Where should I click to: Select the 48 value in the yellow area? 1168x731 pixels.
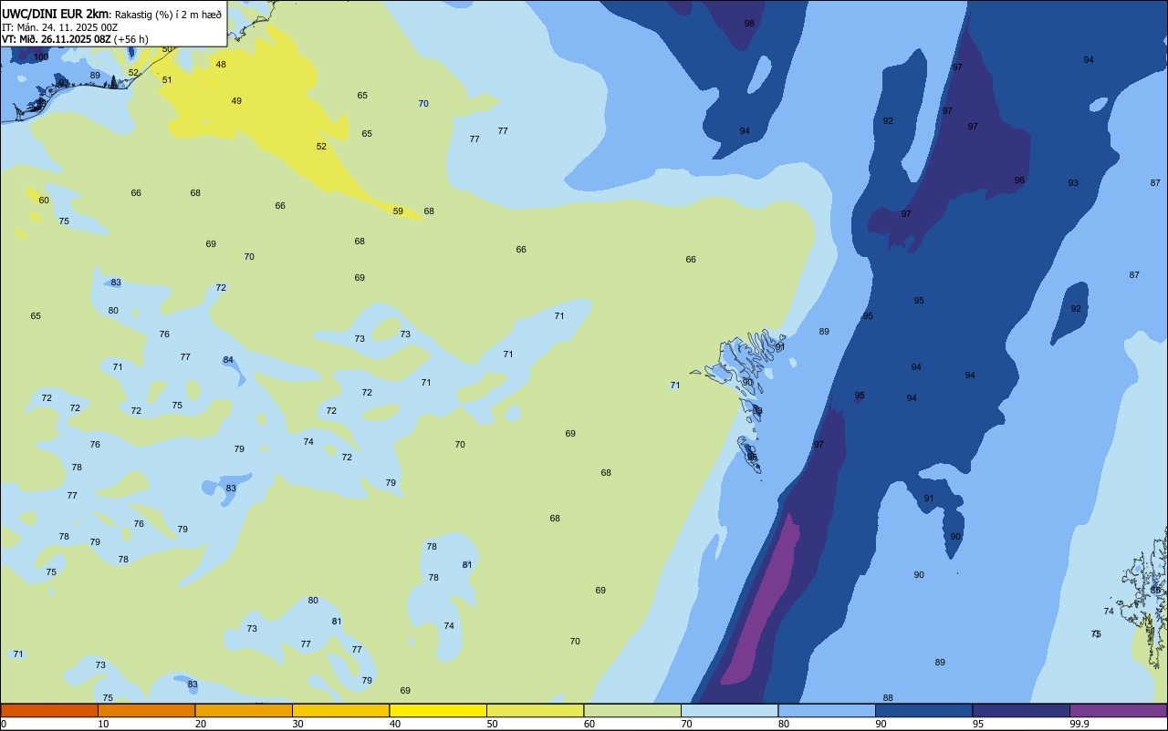click(x=221, y=65)
